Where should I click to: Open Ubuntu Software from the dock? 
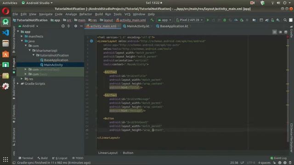[6, 54]
